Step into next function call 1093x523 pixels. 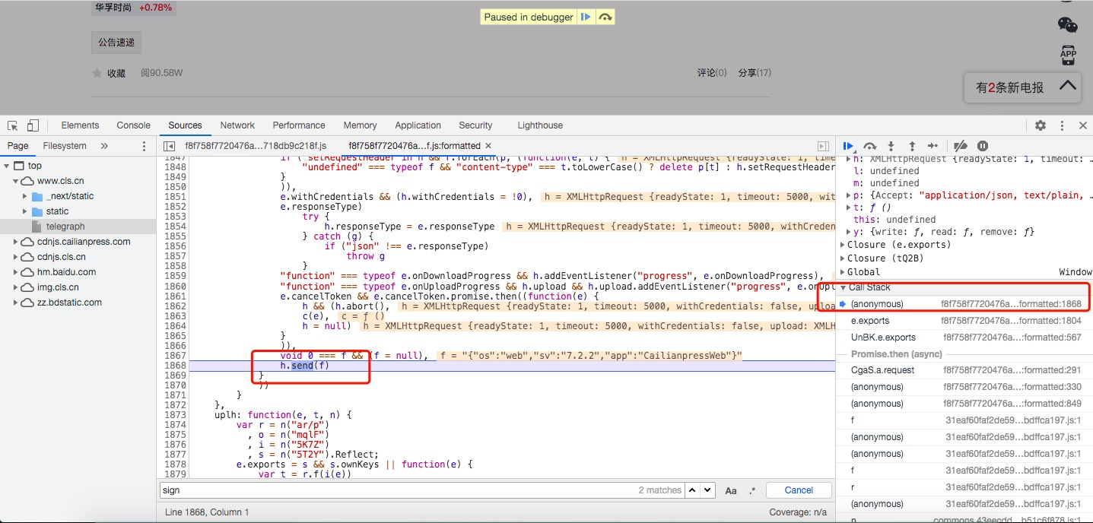pos(891,146)
